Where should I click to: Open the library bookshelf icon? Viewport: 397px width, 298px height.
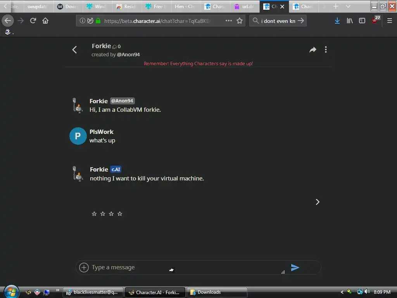click(x=350, y=21)
